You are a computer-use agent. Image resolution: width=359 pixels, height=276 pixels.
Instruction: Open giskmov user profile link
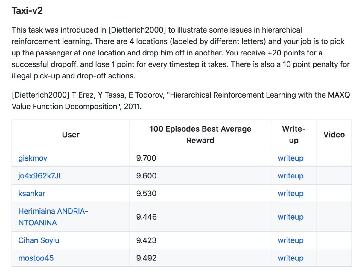point(33,158)
